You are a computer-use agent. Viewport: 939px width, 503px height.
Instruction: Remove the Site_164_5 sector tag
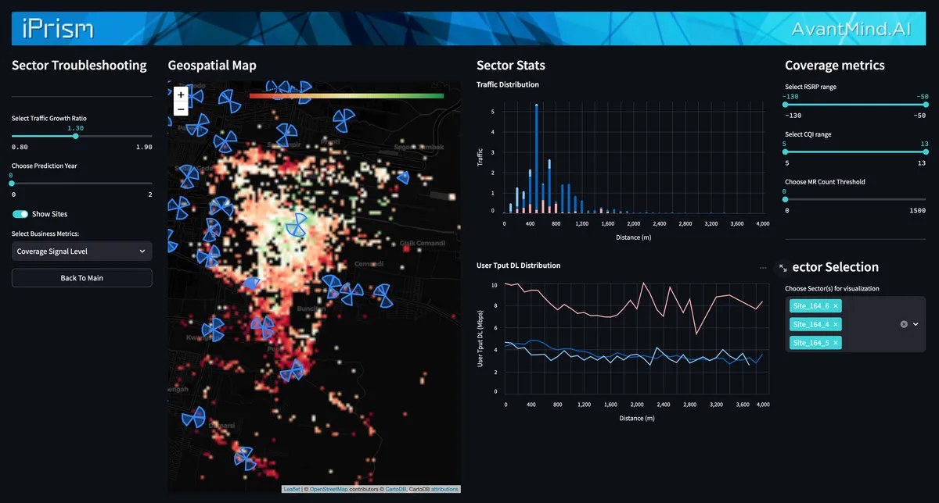point(835,342)
